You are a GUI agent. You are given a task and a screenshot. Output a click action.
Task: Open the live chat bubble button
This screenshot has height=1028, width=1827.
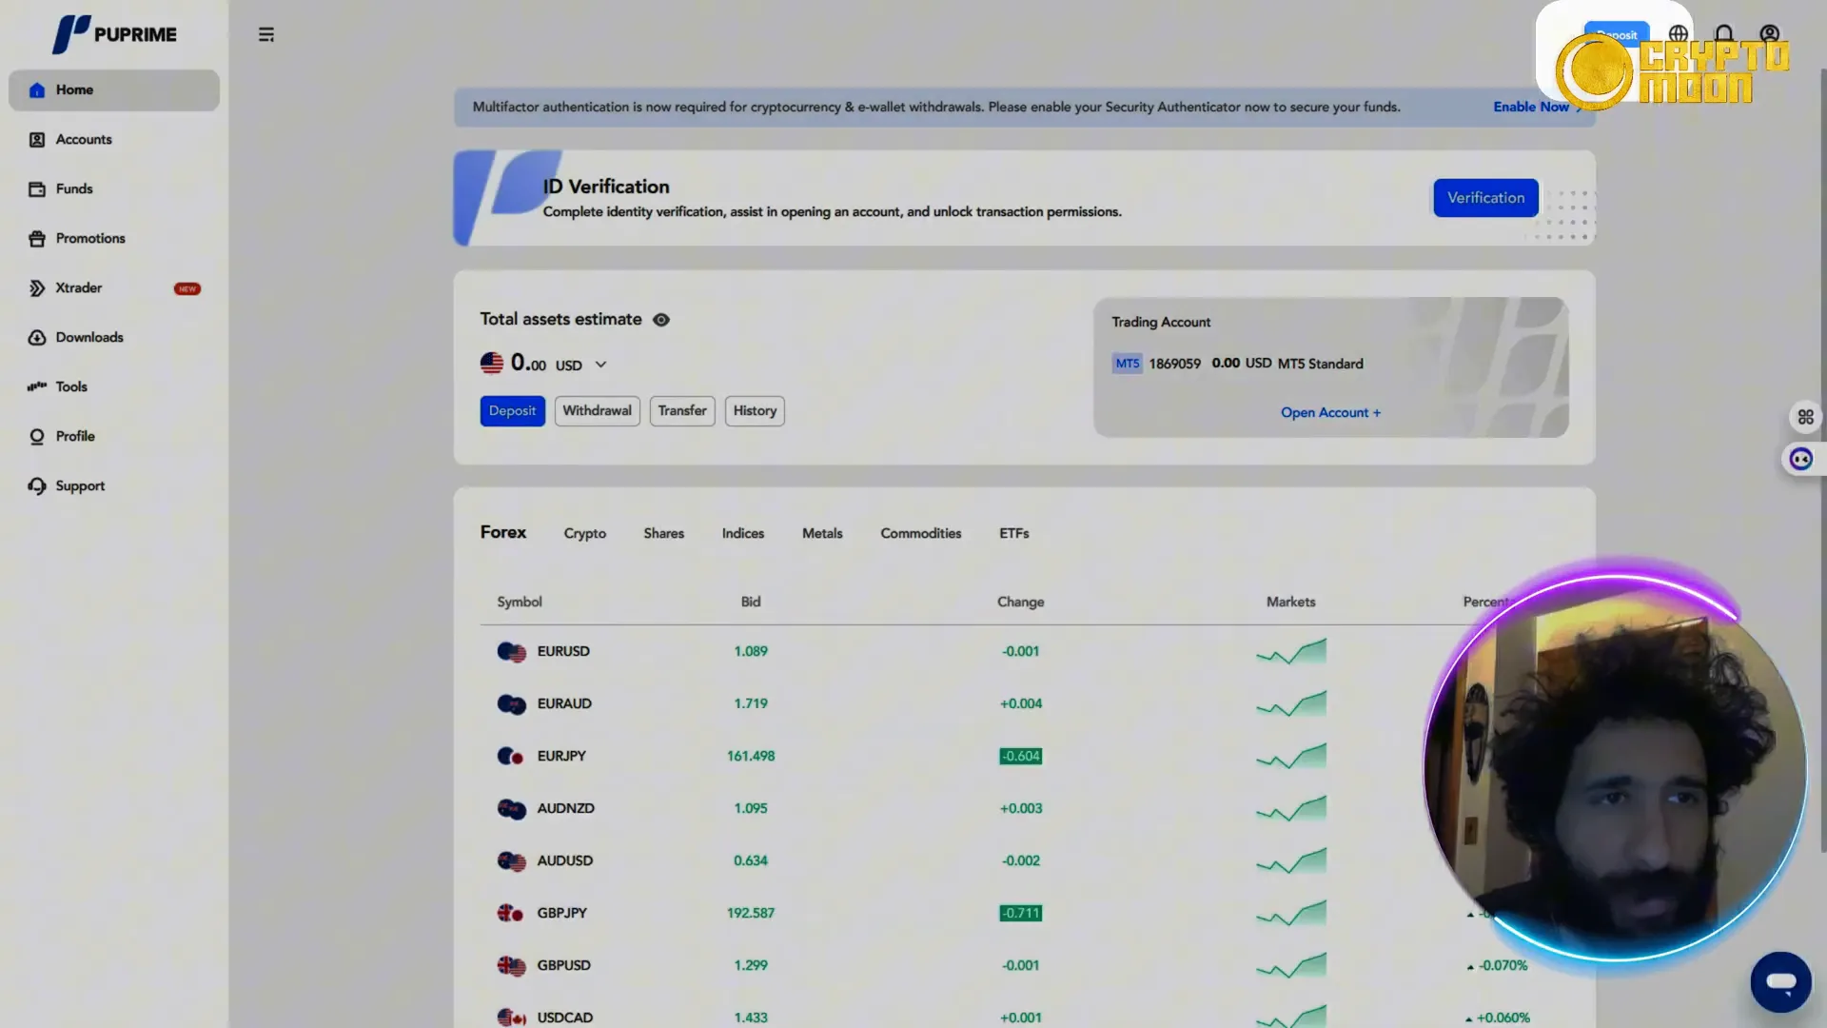[x=1780, y=981]
